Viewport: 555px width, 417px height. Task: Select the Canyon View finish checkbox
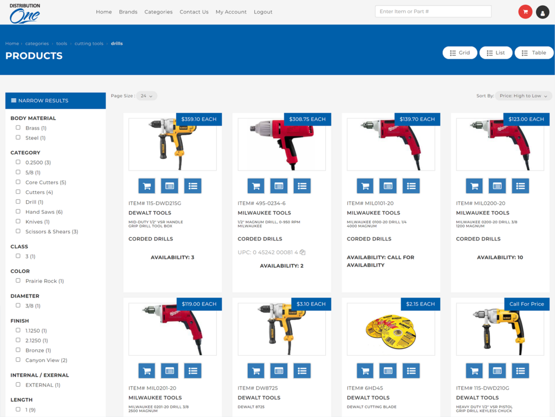[18, 360]
